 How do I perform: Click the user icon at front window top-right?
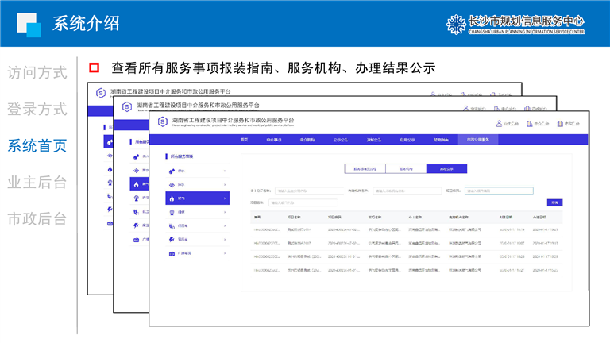click(x=499, y=124)
